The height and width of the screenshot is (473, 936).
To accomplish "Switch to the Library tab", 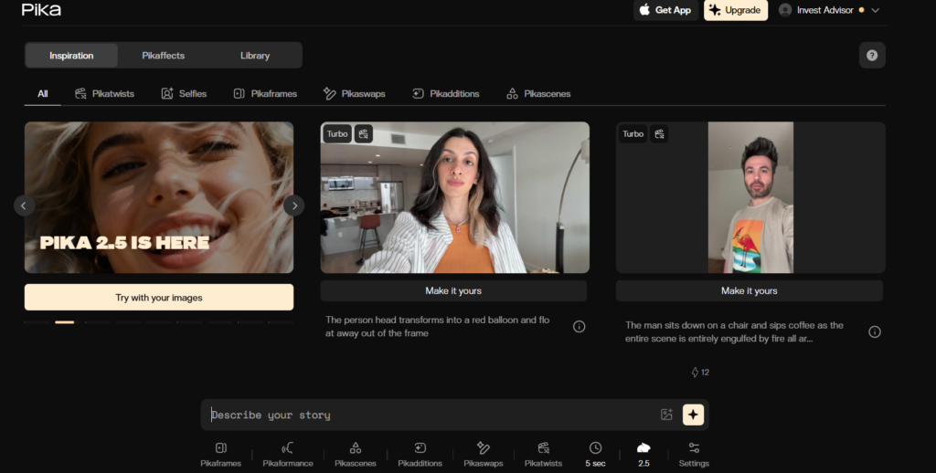I will coord(255,56).
